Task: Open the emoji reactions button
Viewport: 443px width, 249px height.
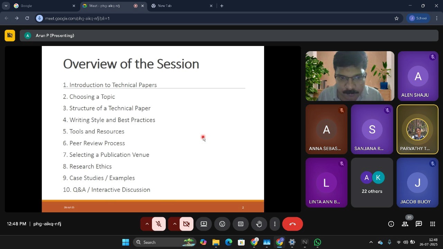Action: [x=222, y=224]
